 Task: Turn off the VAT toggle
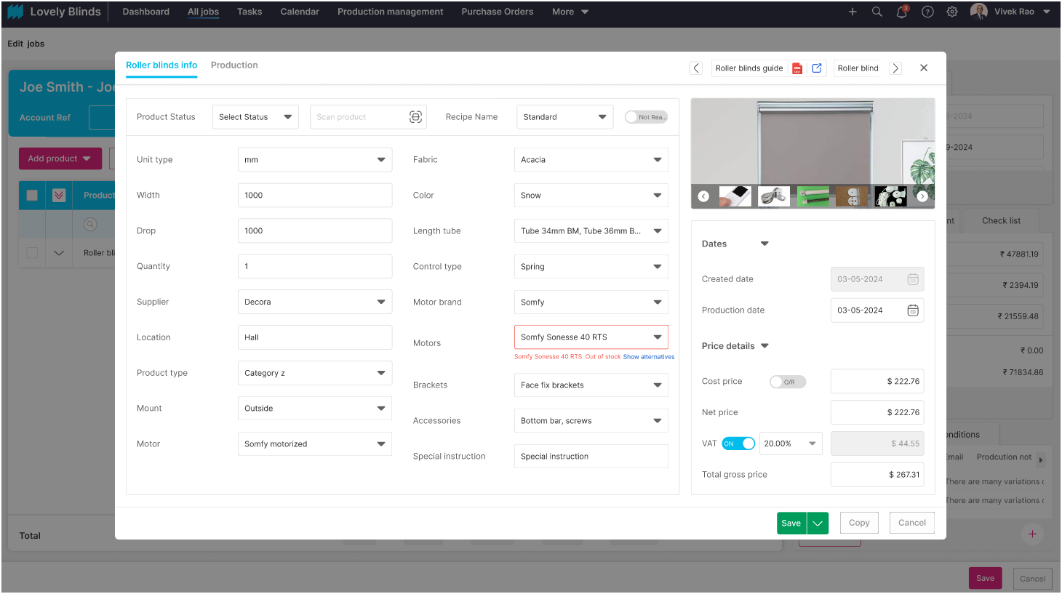pyautogui.click(x=738, y=444)
